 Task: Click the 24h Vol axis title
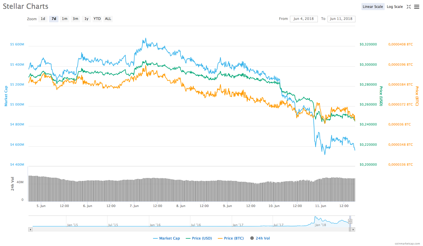[x=13, y=184]
